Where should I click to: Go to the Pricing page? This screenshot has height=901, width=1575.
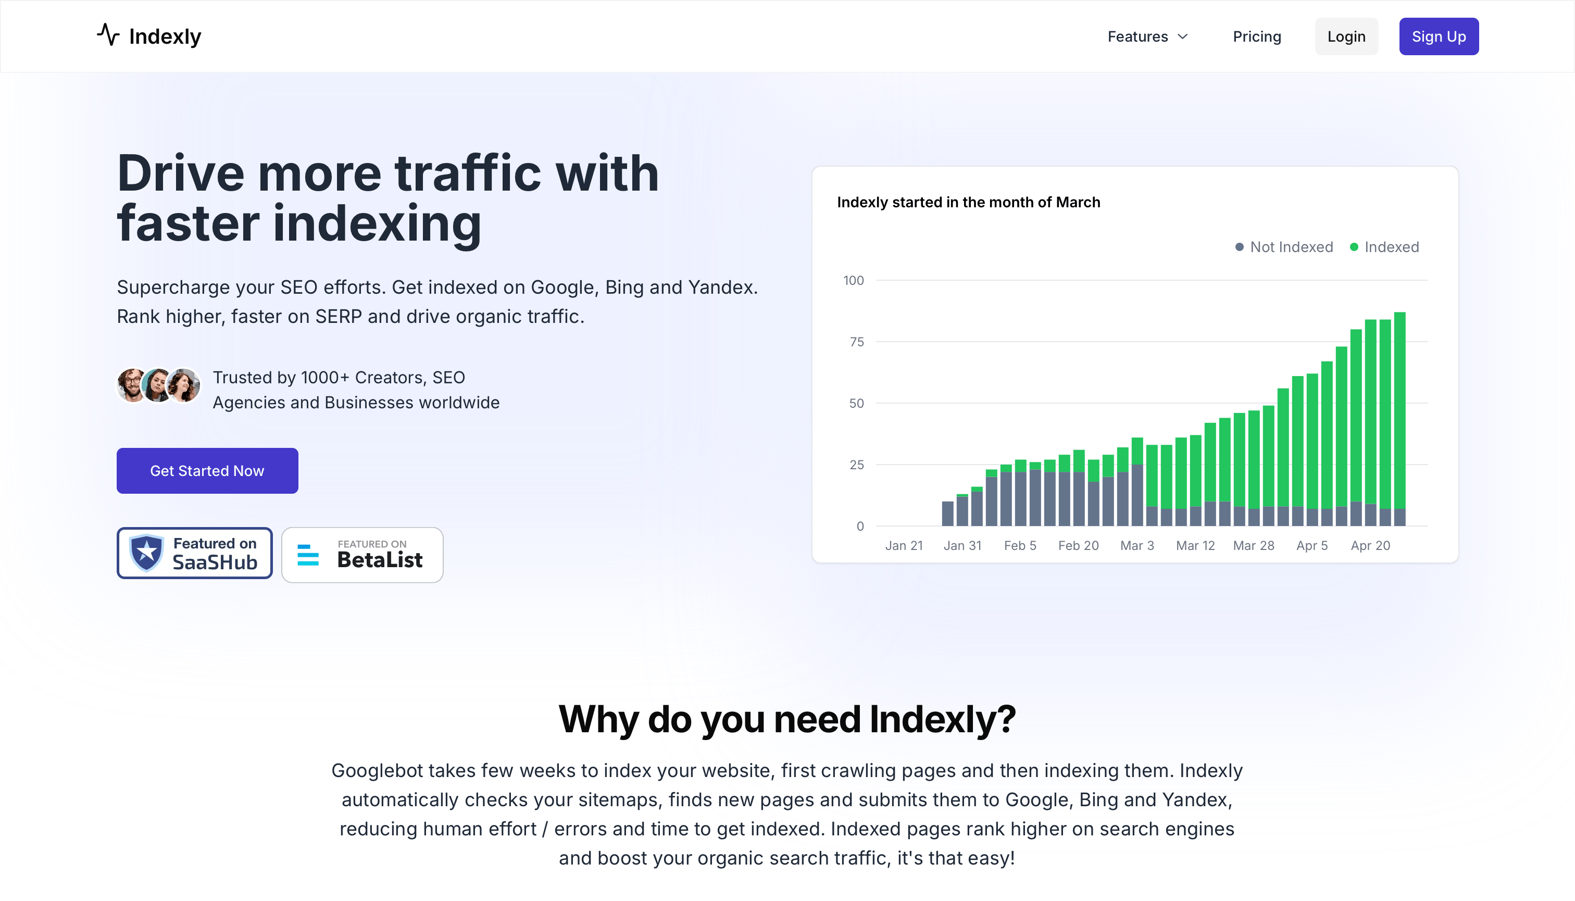[x=1256, y=36]
